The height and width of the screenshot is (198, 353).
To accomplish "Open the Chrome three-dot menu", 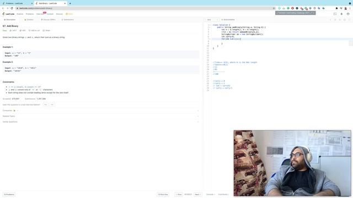I will [350, 8].
